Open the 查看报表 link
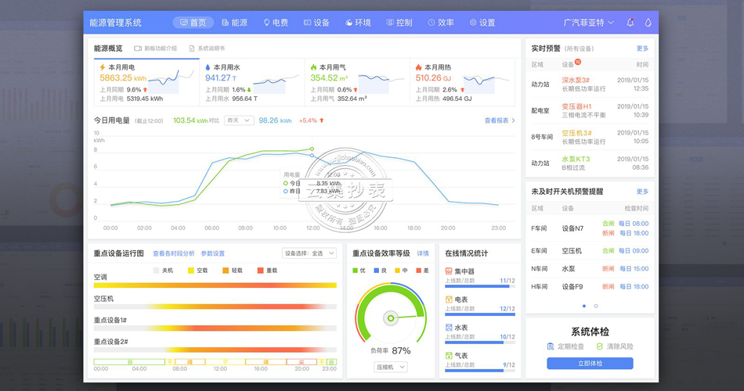Image resolution: width=744 pixels, height=391 pixels. (500, 120)
